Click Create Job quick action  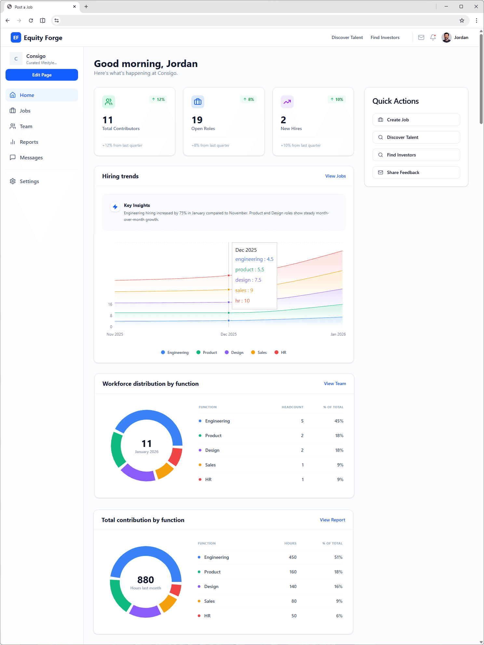pyautogui.click(x=416, y=120)
